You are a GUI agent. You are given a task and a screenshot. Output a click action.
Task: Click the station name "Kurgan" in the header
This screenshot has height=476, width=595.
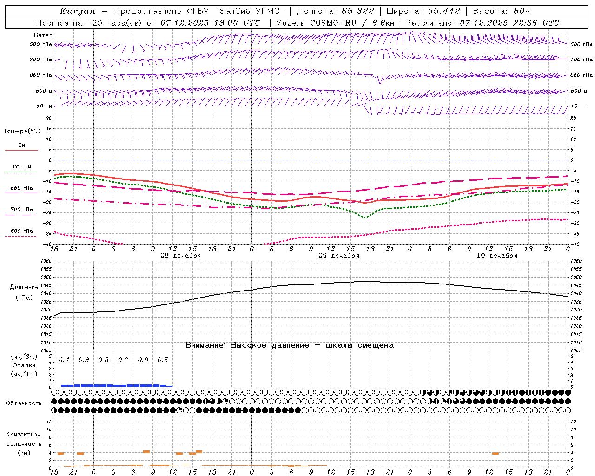tap(78, 11)
